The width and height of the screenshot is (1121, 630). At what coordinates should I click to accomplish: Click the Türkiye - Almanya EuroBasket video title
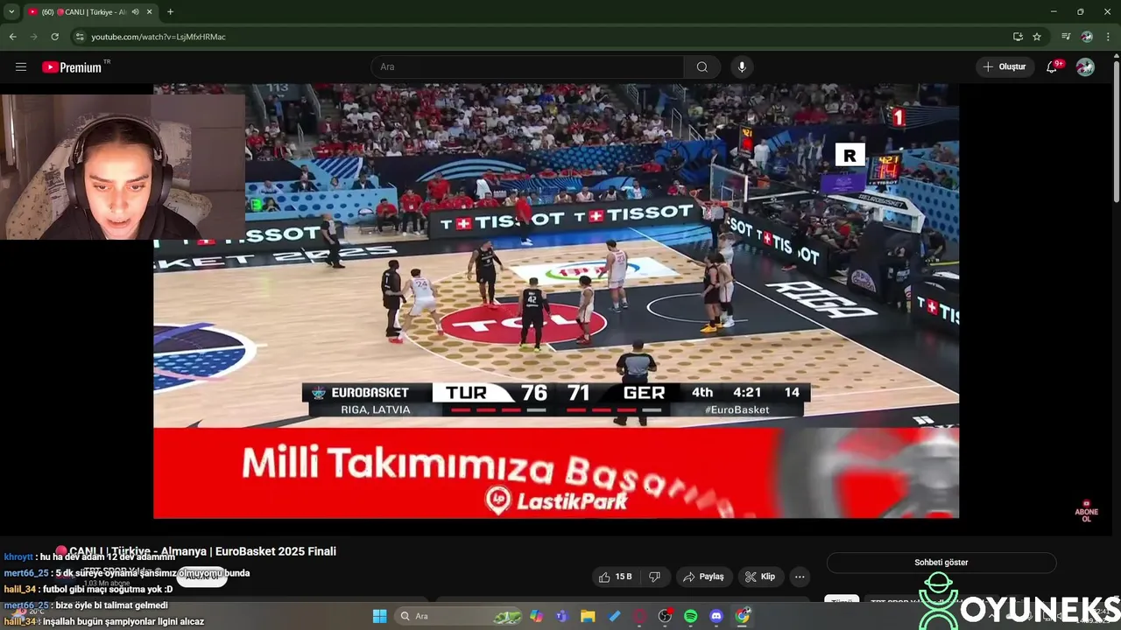[x=202, y=551]
